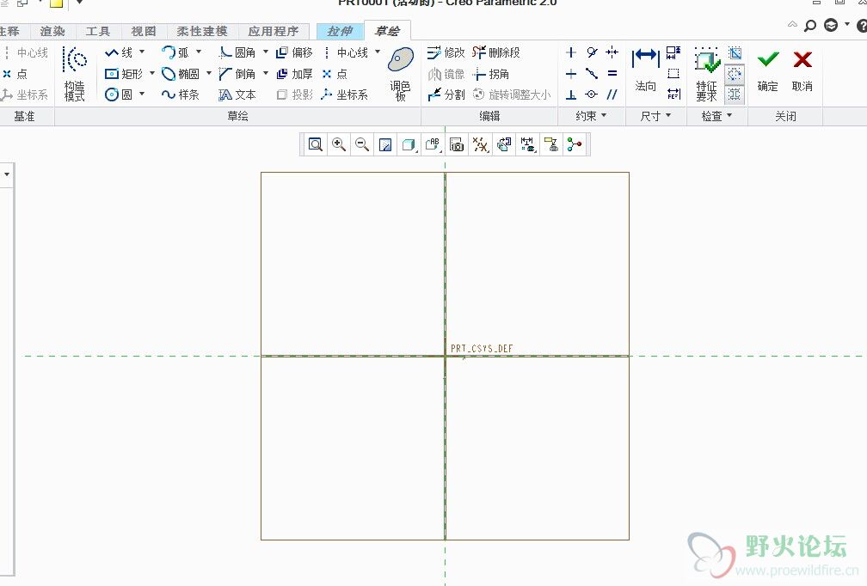Click Delete Segment (删除段) tool
867x586 pixels.
496,52
